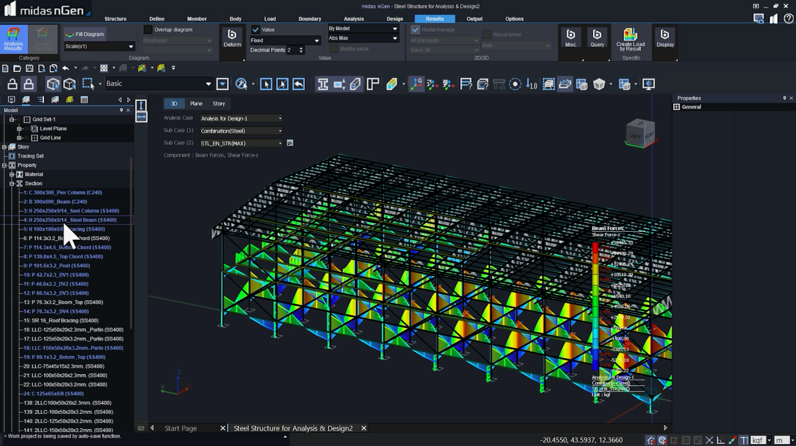Select section 13: P 76.3x3.2_Boom_Top

coord(63,302)
